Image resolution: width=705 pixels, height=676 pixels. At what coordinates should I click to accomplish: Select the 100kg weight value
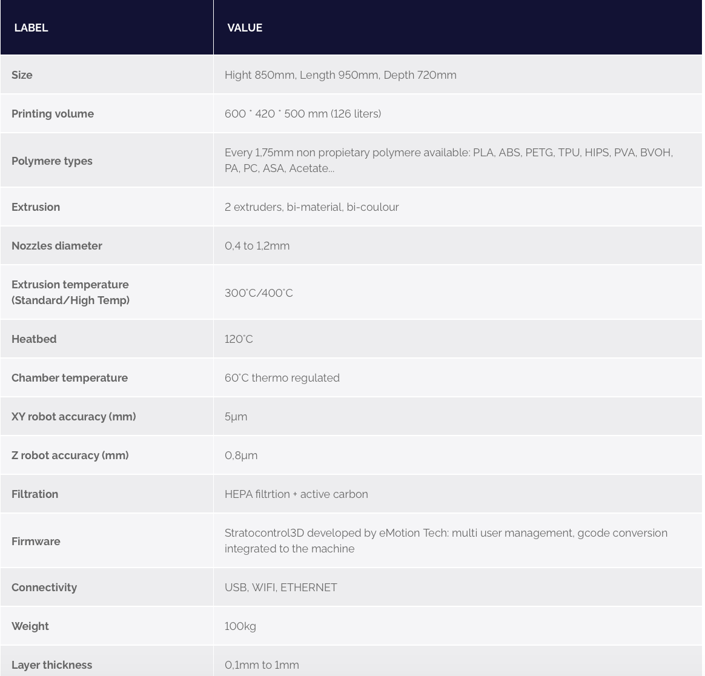[240, 626]
